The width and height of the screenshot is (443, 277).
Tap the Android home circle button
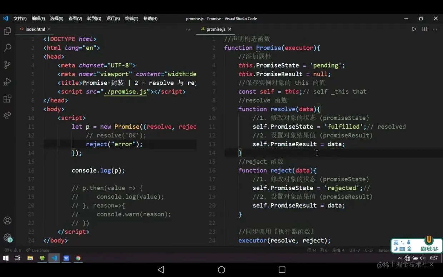coord(221,269)
